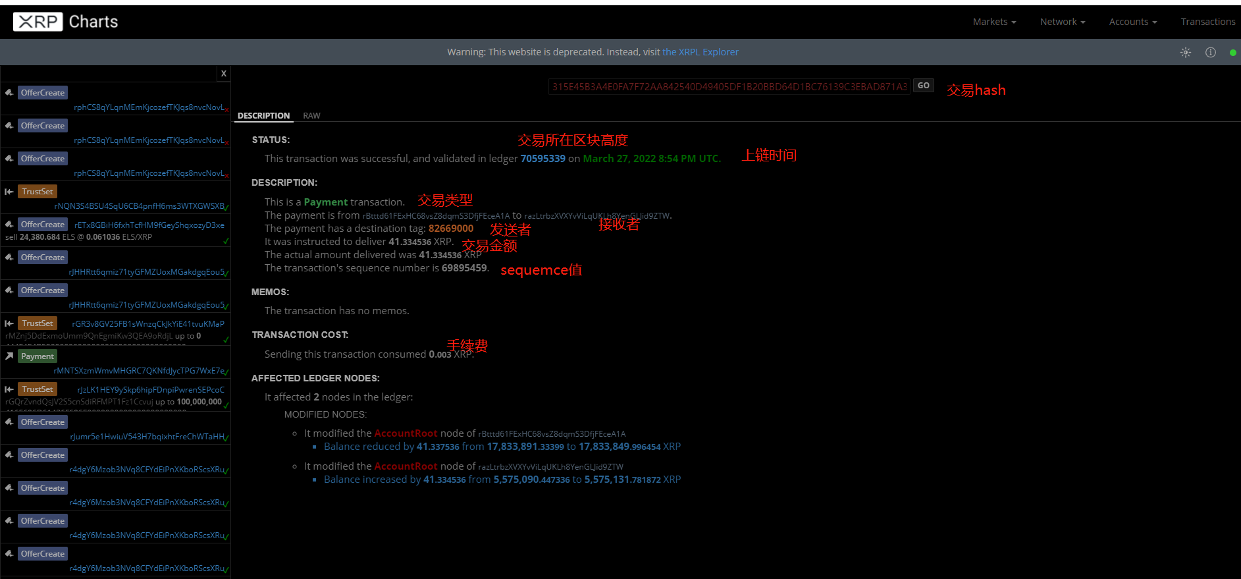
Task: Open the Accounts dropdown menu
Action: [x=1133, y=22]
